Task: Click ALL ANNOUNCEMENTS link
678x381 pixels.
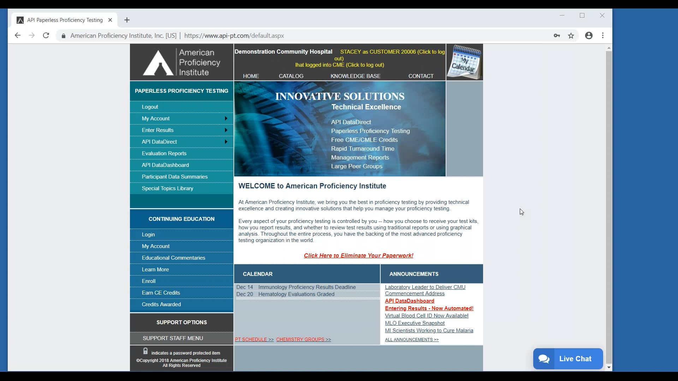Action: 412,339
